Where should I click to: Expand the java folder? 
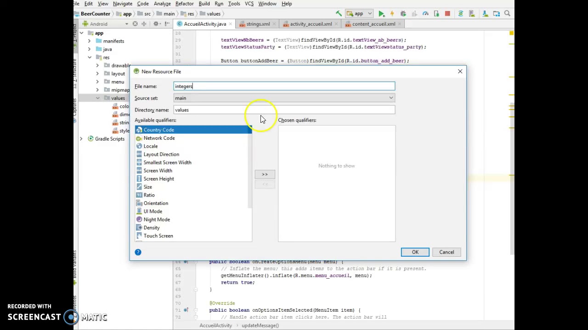[89, 49]
